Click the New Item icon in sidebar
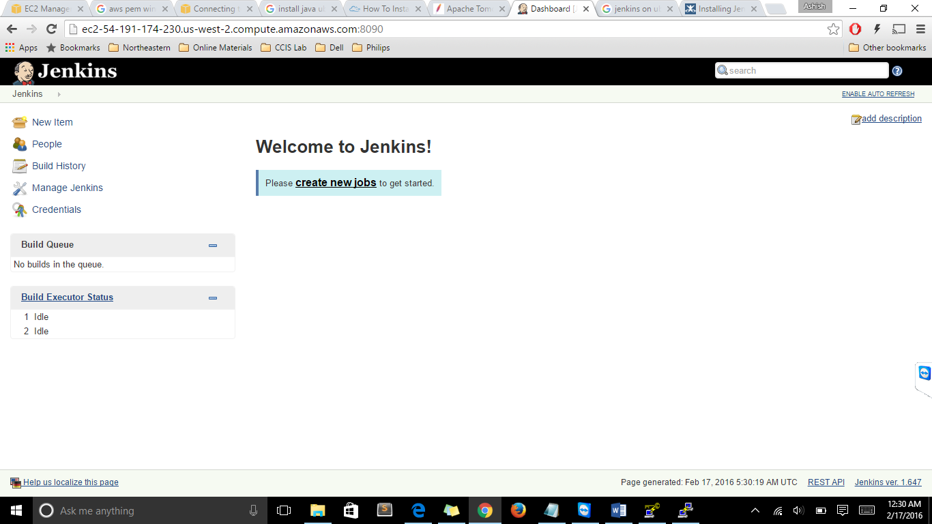Screen dimensions: 932x524 coord(20,122)
